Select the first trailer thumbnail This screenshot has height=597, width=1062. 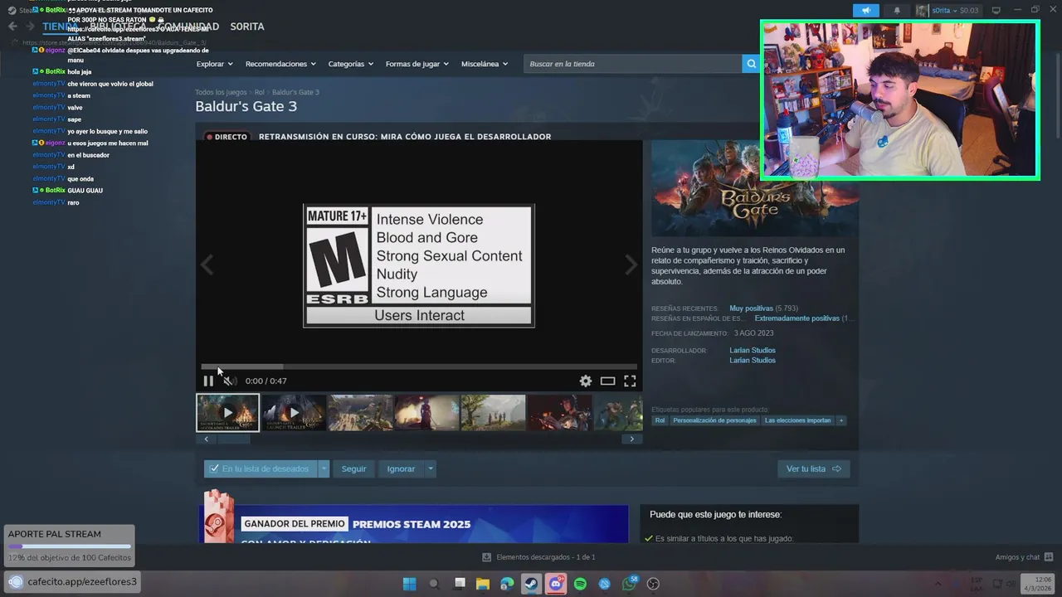(227, 412)
